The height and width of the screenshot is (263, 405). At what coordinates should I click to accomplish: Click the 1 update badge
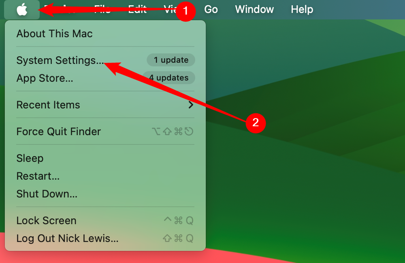pyautogui.click(x=171, y=60)
